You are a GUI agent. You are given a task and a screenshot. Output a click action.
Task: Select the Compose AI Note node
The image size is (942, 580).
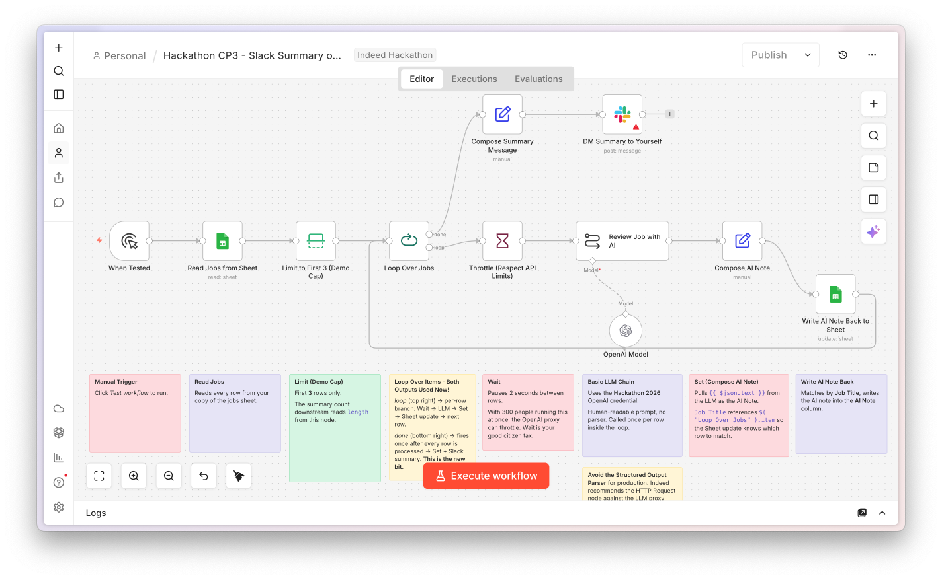(742, 241)
